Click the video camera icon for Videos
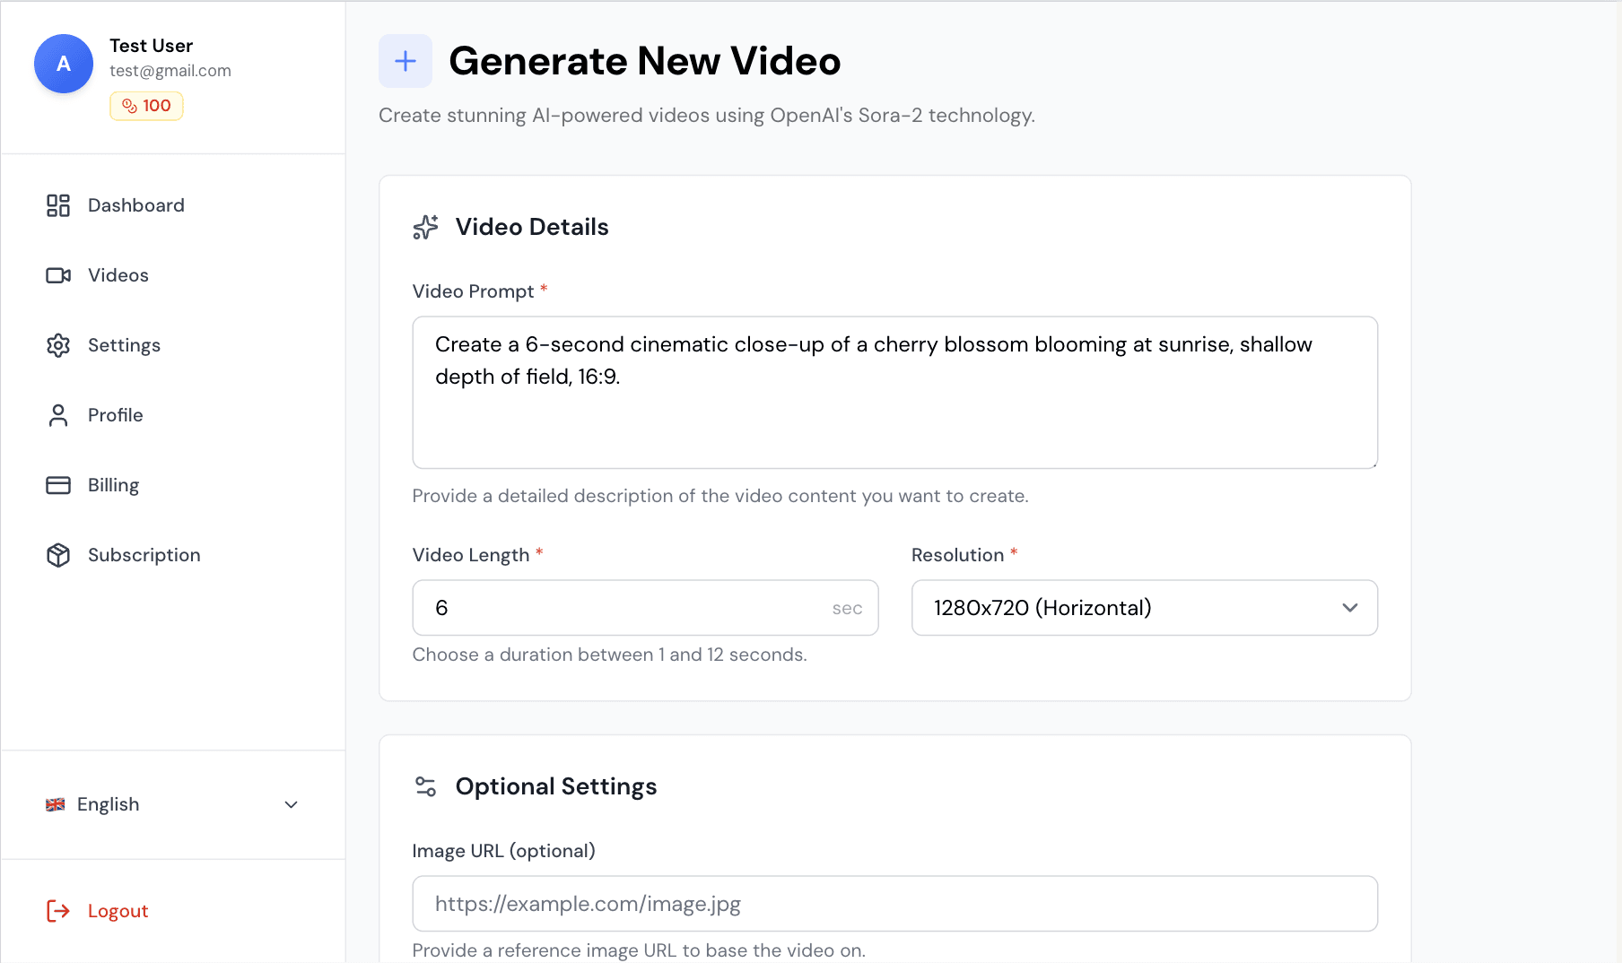 (58, 275)
